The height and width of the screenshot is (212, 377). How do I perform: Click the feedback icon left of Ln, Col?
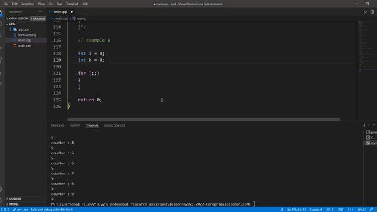282,210
